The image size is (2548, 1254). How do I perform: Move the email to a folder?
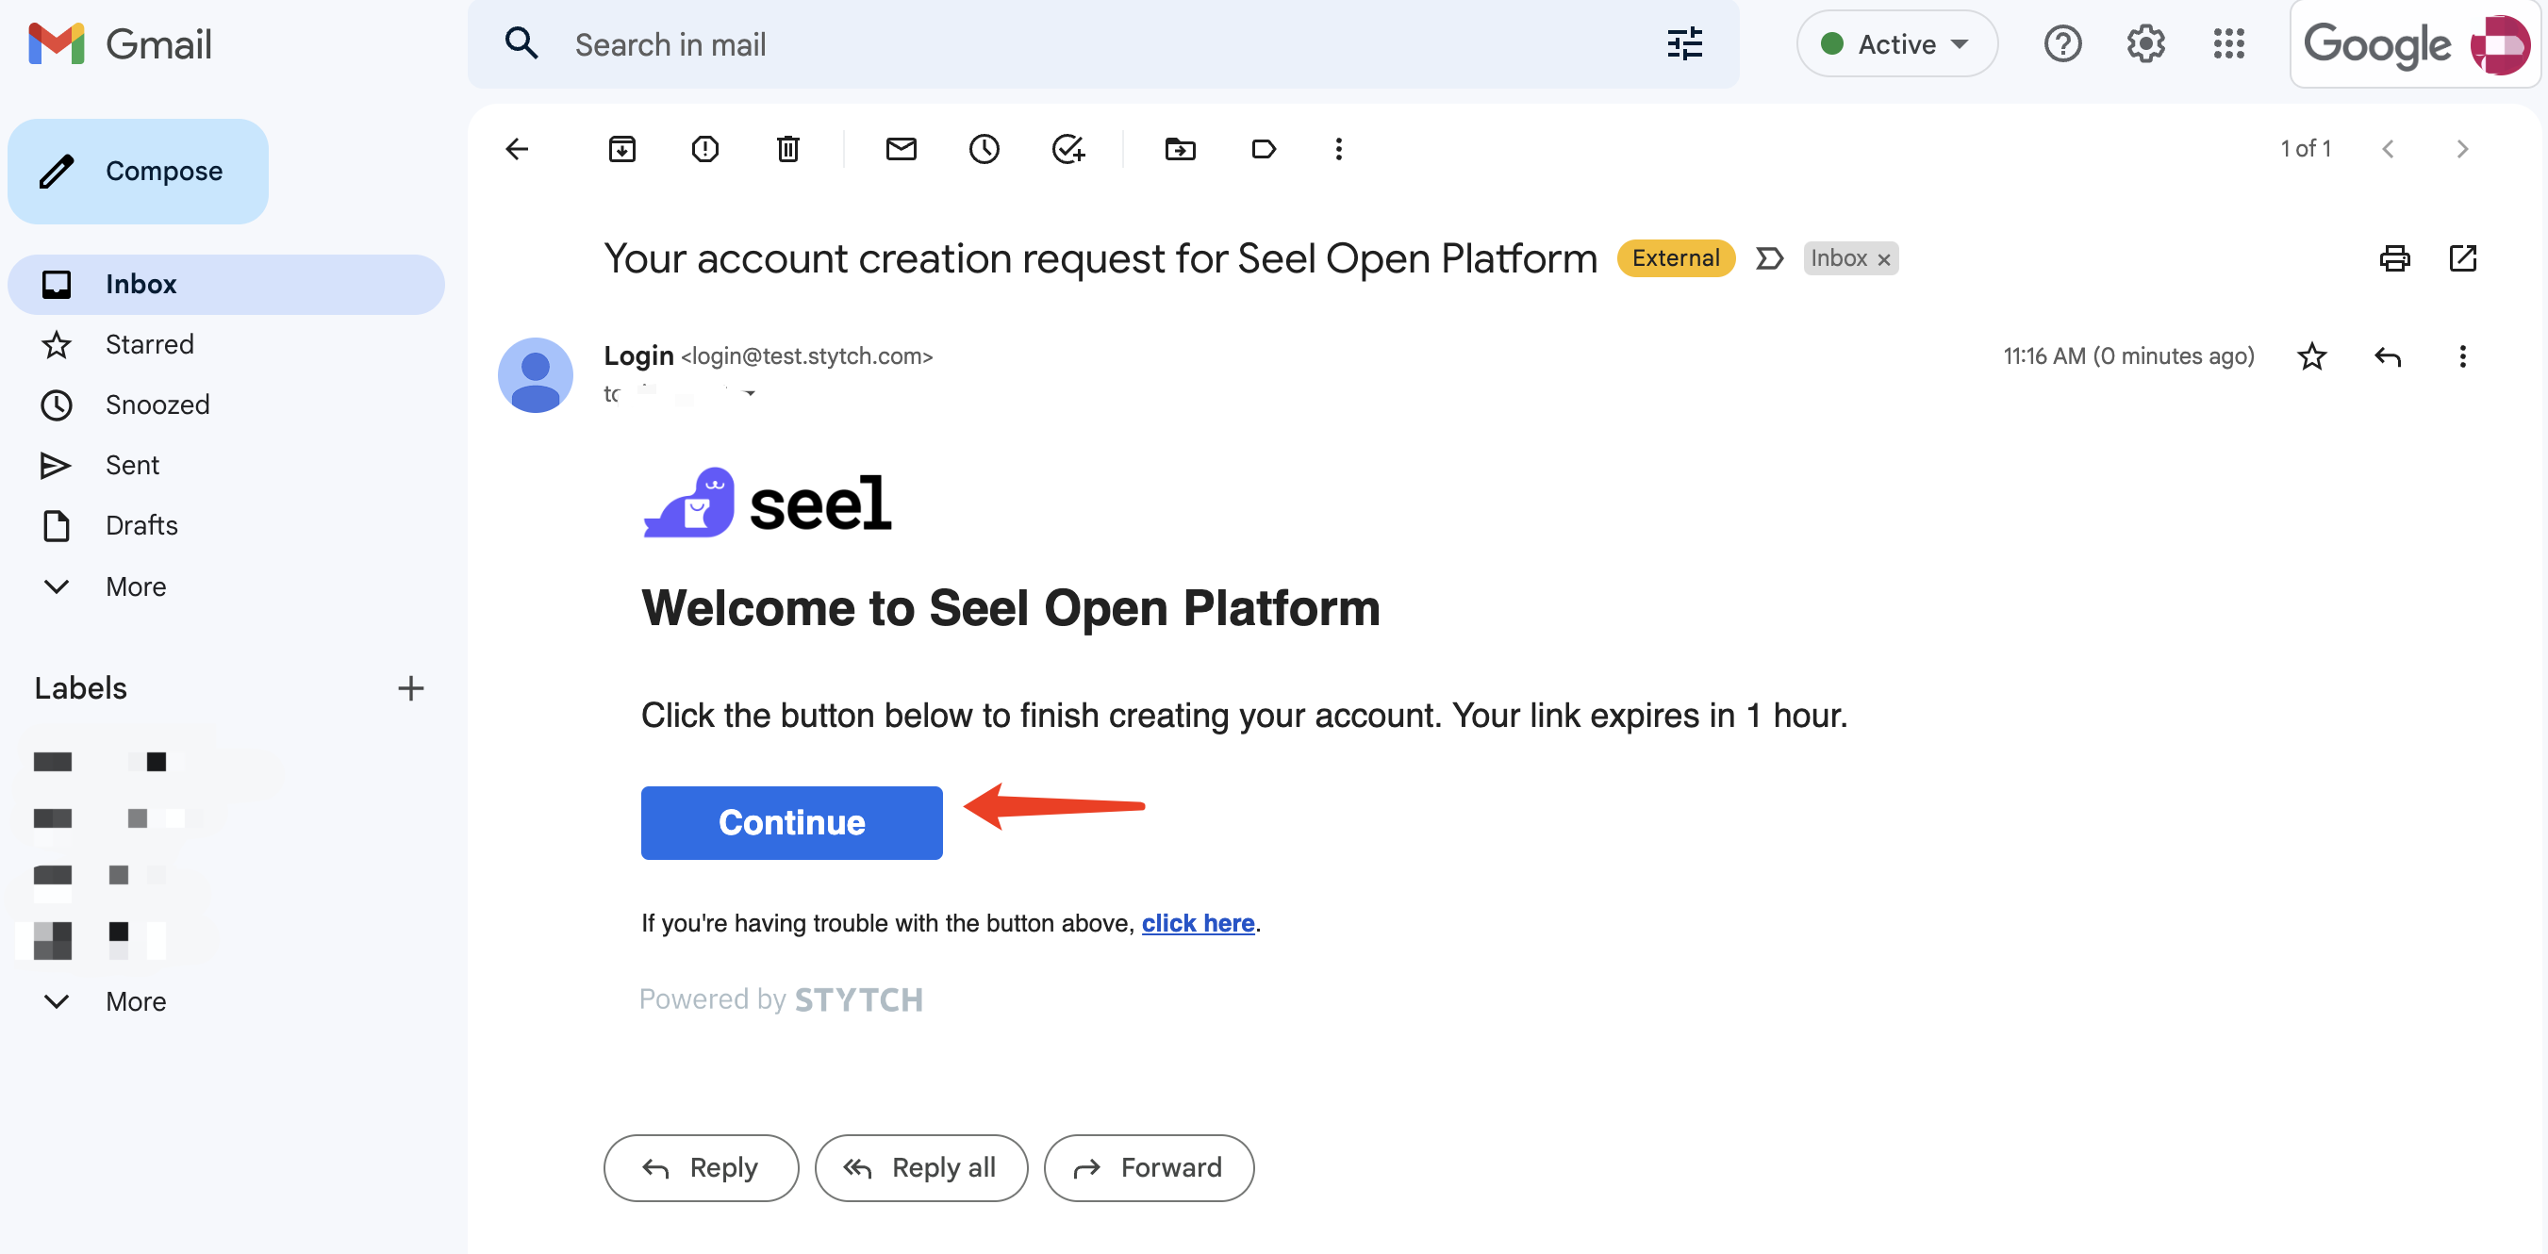click(1180, 148)
